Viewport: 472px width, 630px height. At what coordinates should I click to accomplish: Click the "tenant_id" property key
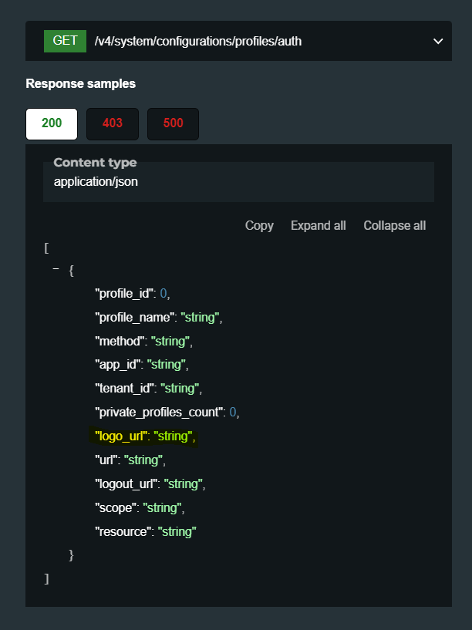tap(123, 389)
